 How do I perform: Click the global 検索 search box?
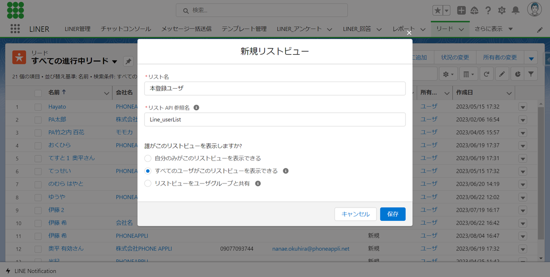coord(262,10)
